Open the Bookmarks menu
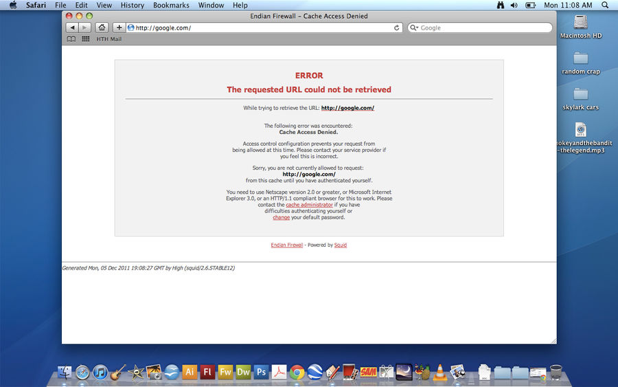618x387 pixels. (x=171, y=5)
